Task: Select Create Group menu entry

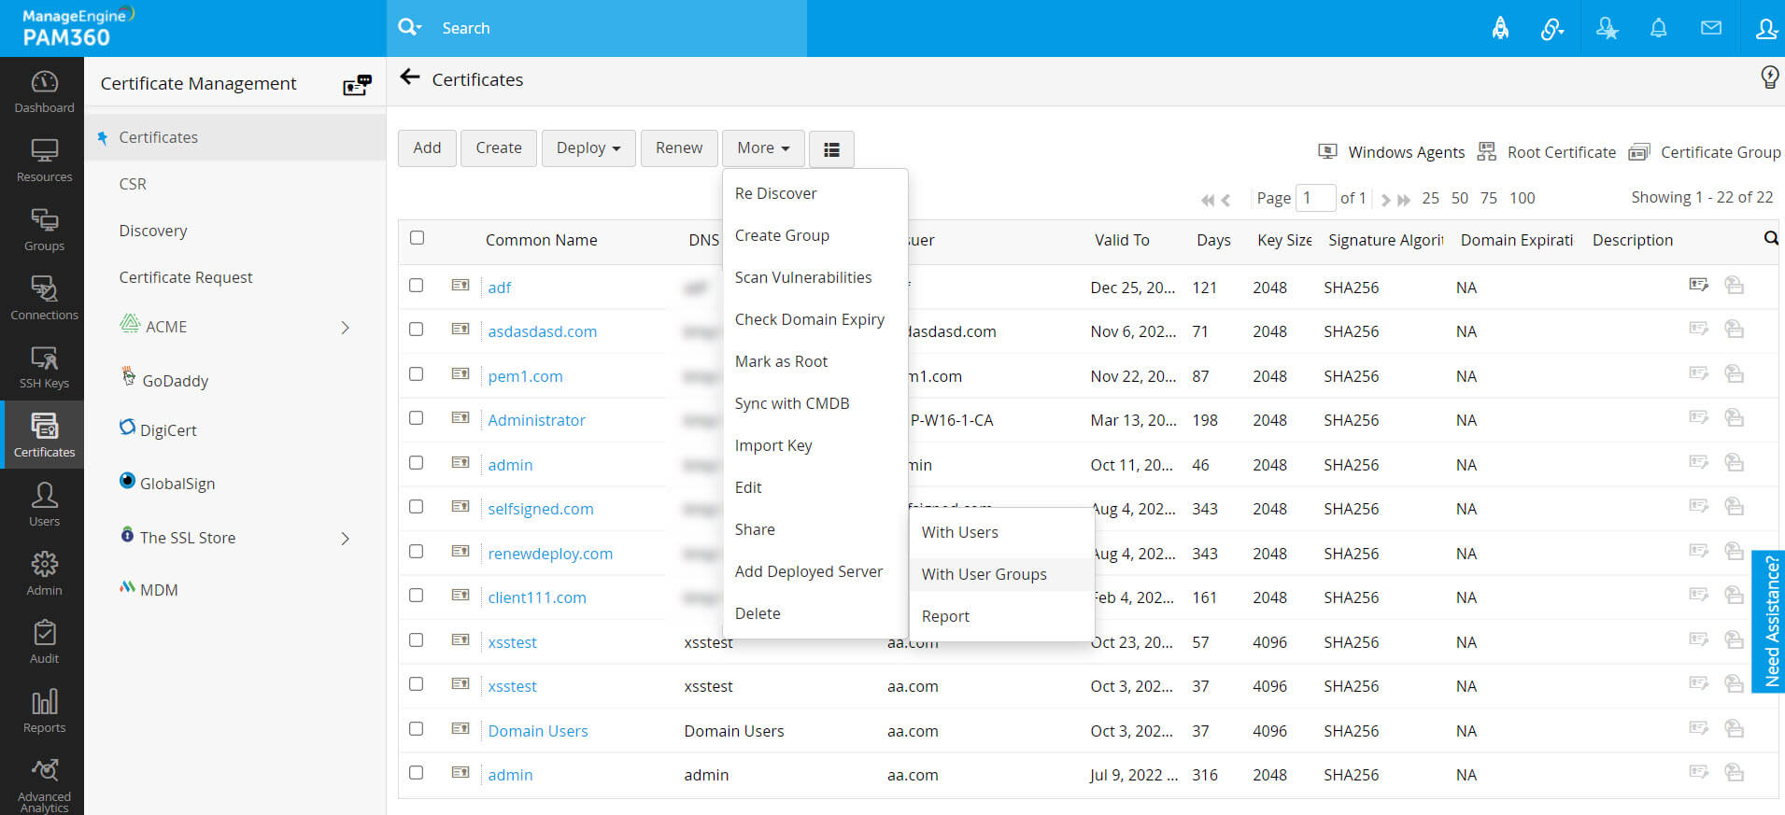Action: (815, 235)
